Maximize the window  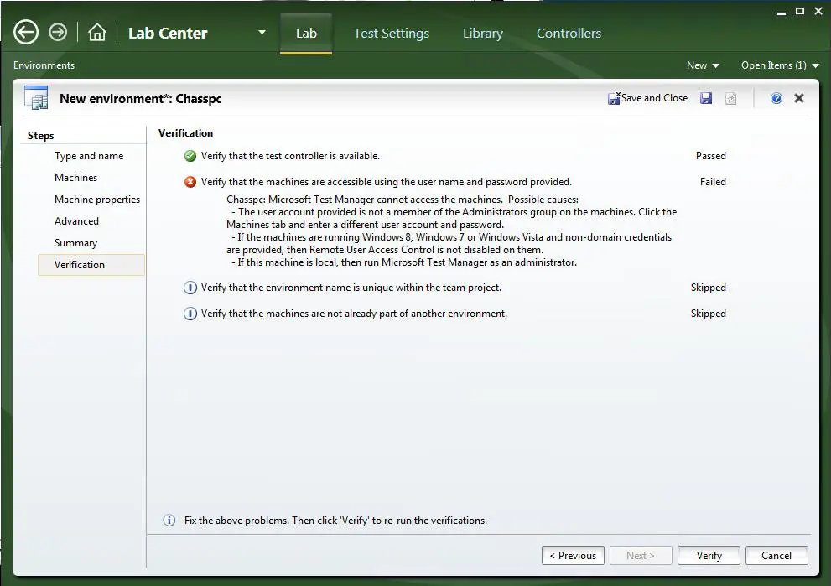pos(800,11)
